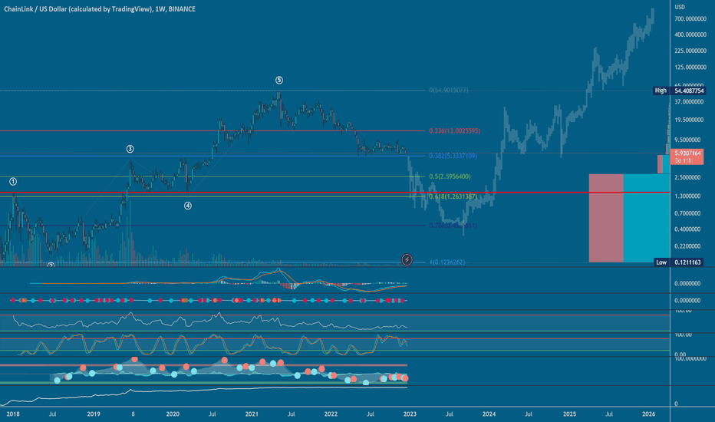Select Fibonacci level 1(0.1226262) label
Screen dimensions: 715x422
coord(446,262)
